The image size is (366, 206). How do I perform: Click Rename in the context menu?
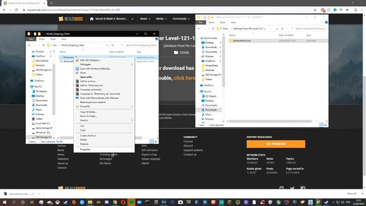[84, 144]
